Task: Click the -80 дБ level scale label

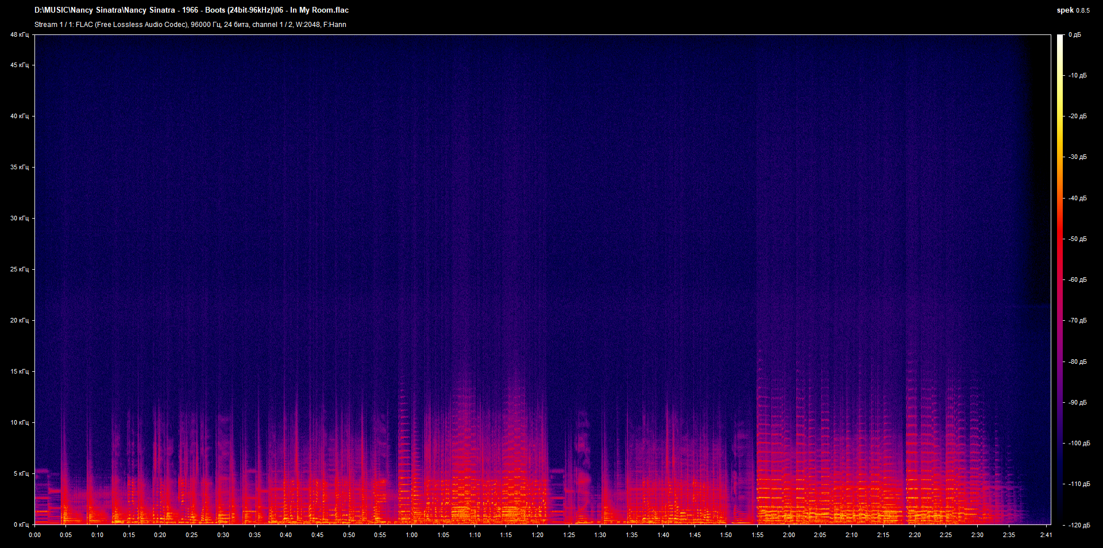Action: tap(1078, 362)
